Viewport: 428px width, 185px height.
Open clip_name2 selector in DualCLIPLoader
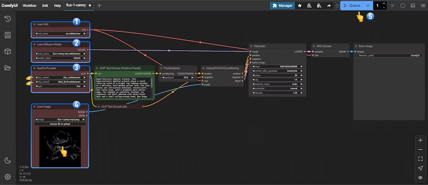[x=60, y=82]
